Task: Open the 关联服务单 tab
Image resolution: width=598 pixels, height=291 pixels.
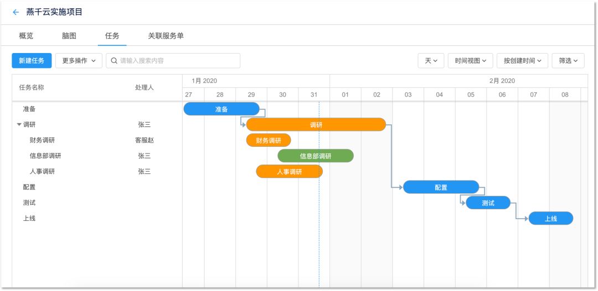Action: click(x=166, y=36)
